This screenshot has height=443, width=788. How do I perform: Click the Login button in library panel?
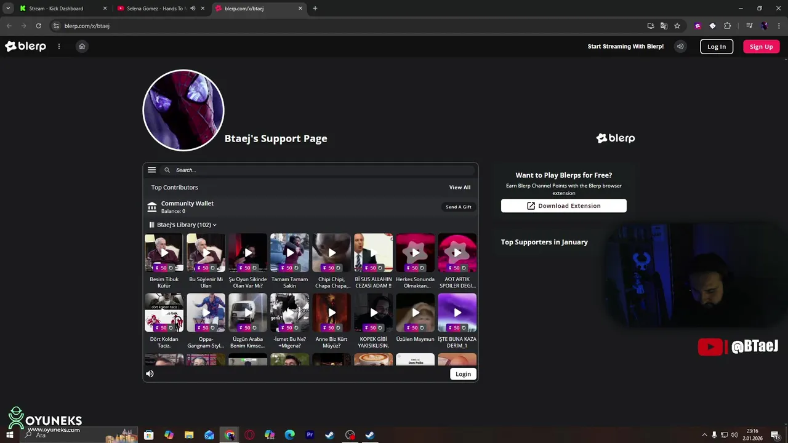(463, 373)
